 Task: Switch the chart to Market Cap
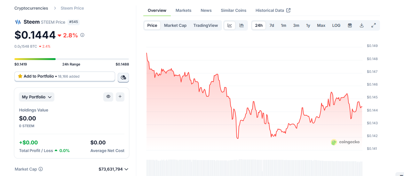click(x=175, y=26)
